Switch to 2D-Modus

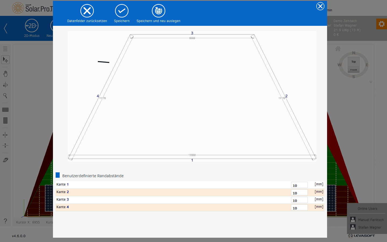point(32,26)
